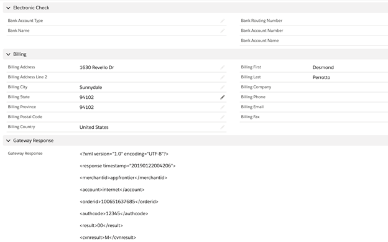388x242 pixels.
Task: Click the United States country value
Action: coord(94,127)
